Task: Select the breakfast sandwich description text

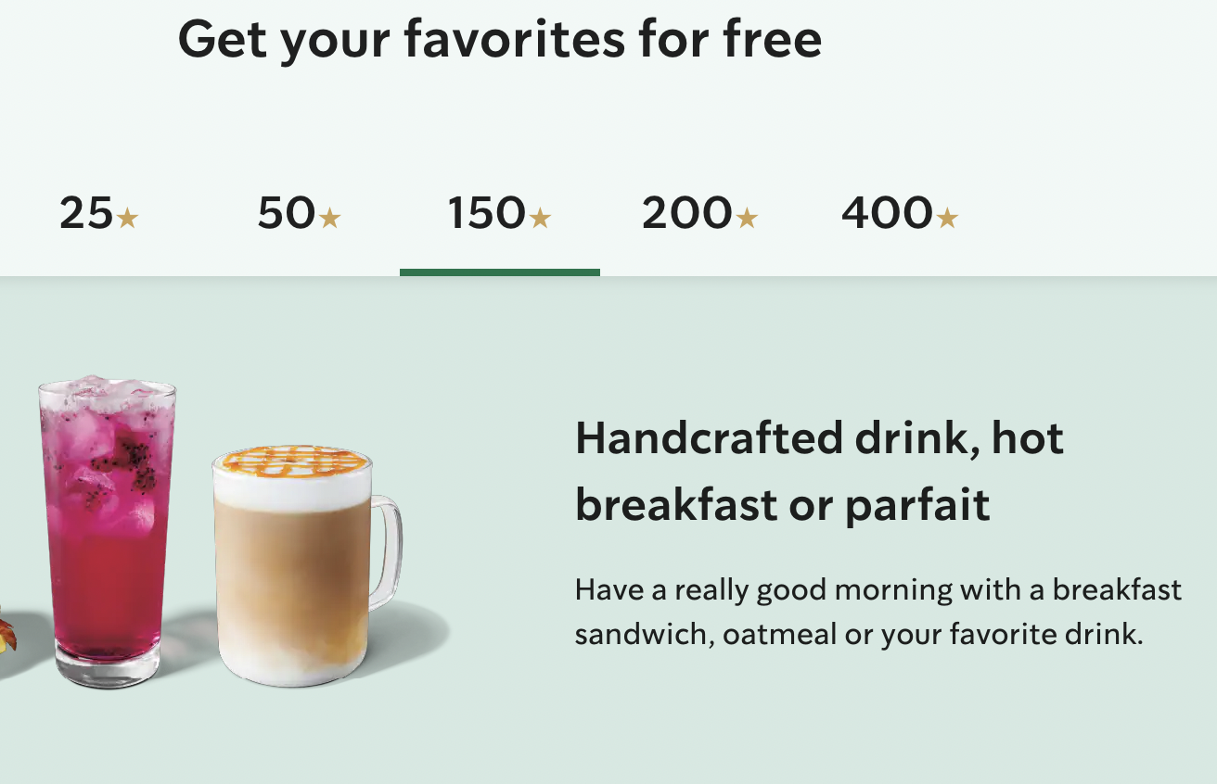Action: pyautogui.click(x=877, y=613)
